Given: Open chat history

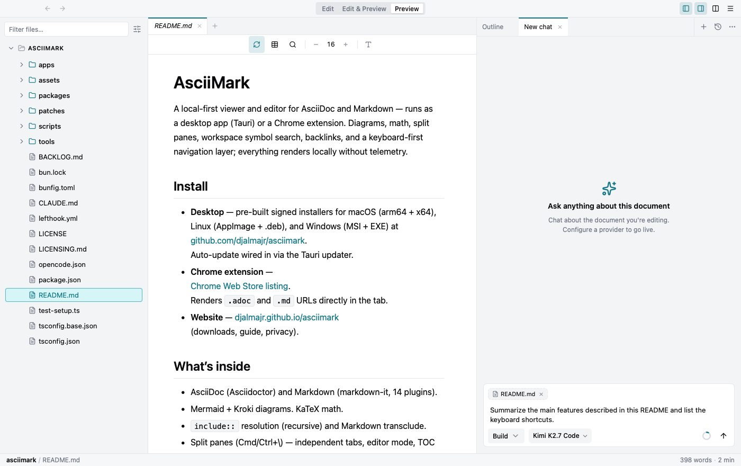Looking at the screenshot, I should pos(718,27).
